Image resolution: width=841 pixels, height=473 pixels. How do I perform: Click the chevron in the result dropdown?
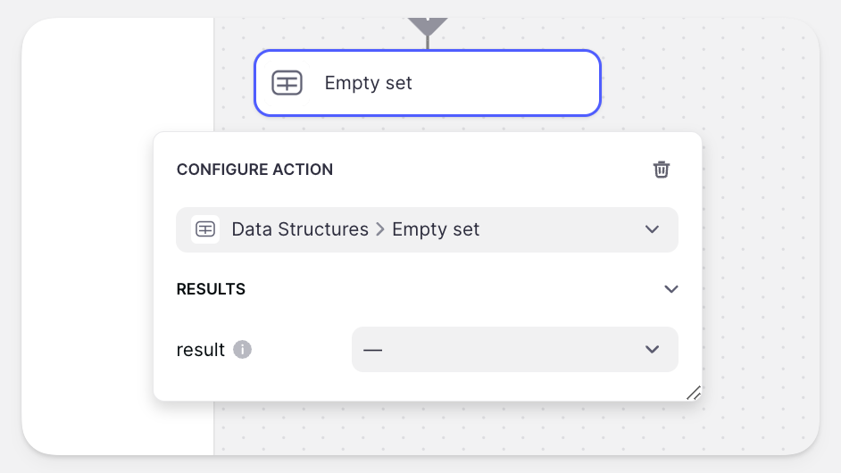(652, 349)
